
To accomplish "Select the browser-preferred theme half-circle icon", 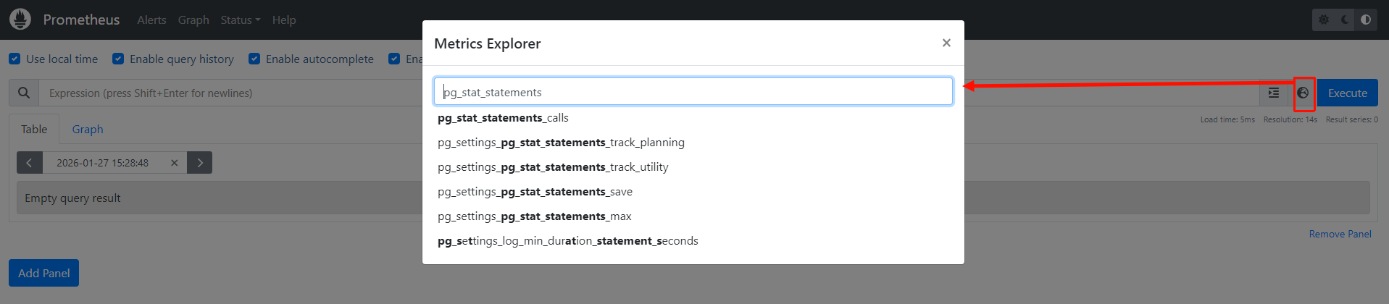I will 1366,20.
